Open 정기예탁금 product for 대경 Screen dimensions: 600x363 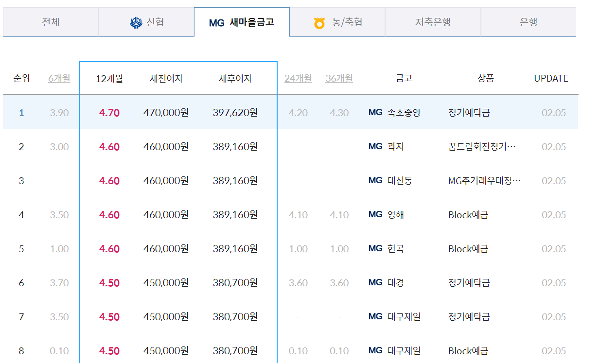tap(469, 283)
